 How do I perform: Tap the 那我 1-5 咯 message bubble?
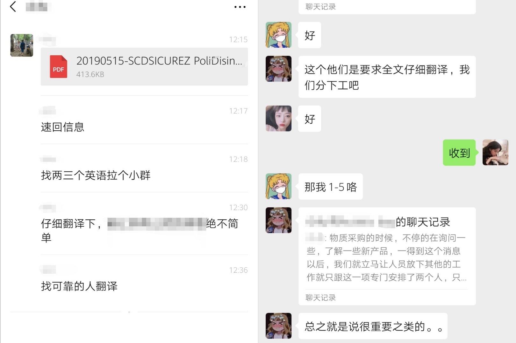(331, 187)
